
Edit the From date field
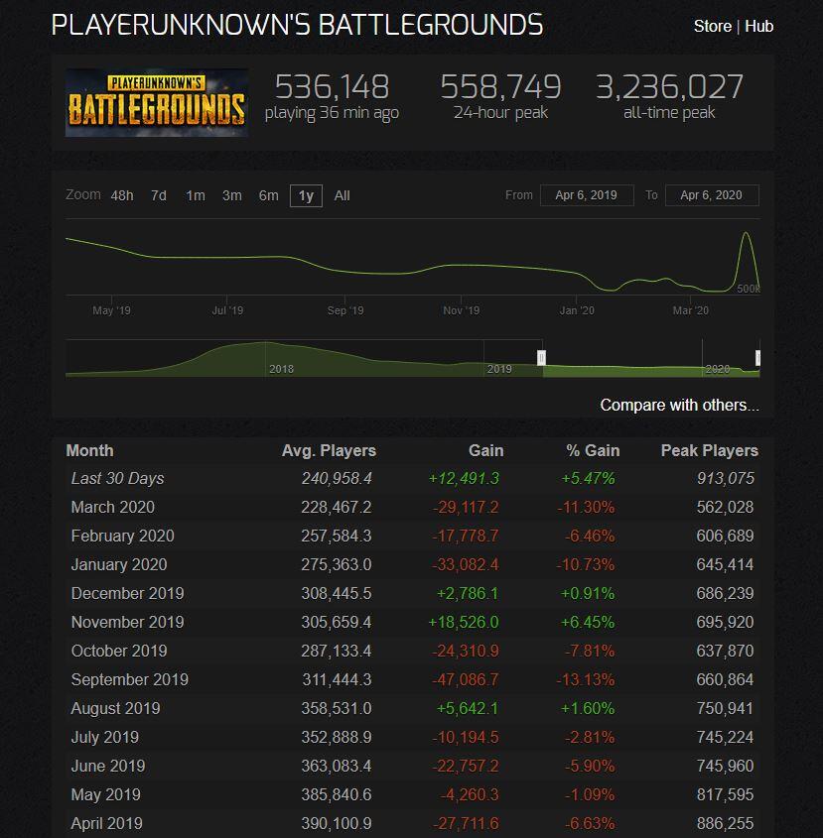[586, 195]
